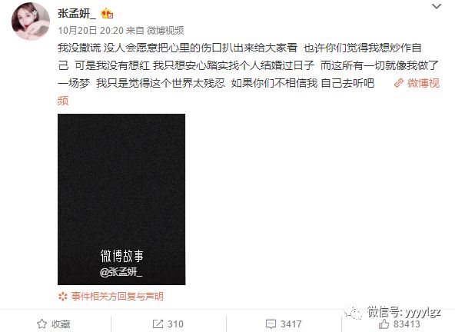Click the 事件相关方回复与声明 link
The width and height of the screenshot is (455, 332).
pos(118,297)
